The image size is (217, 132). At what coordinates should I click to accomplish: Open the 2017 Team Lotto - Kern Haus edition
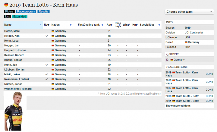[182, 90]
